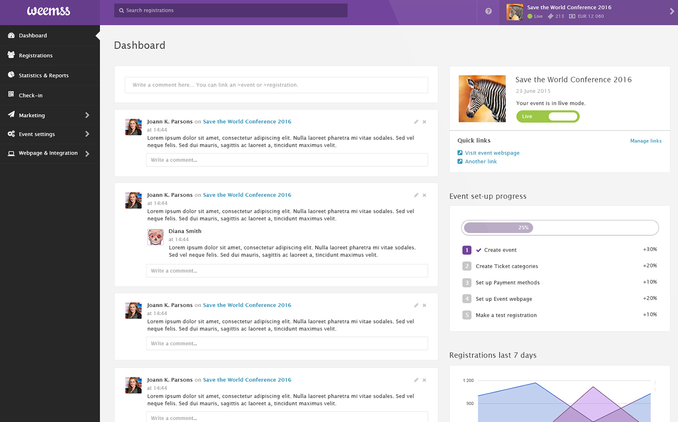Image resolution: width=678 pixels, height=422 pixels.
Task: Open help via the question mark icon
Action: pos(488,11)
